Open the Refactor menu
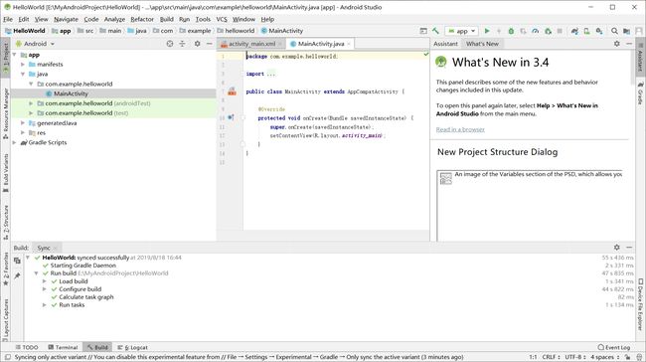The width and height of the screenshot is (646, 362). pos(142,19)
